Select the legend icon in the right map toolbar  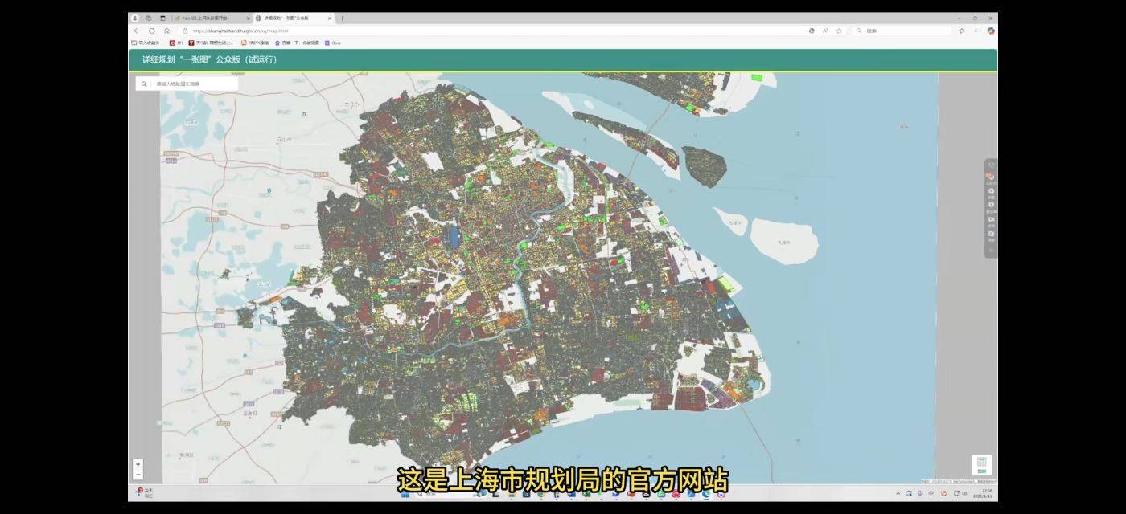tap(990, 206)
